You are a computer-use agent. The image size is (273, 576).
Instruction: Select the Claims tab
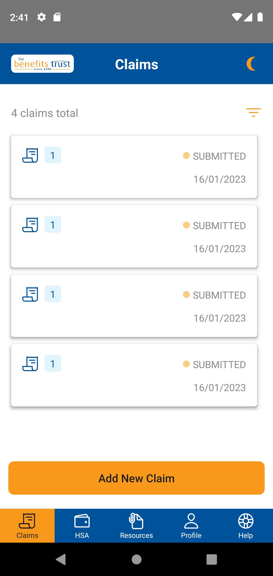27,526
